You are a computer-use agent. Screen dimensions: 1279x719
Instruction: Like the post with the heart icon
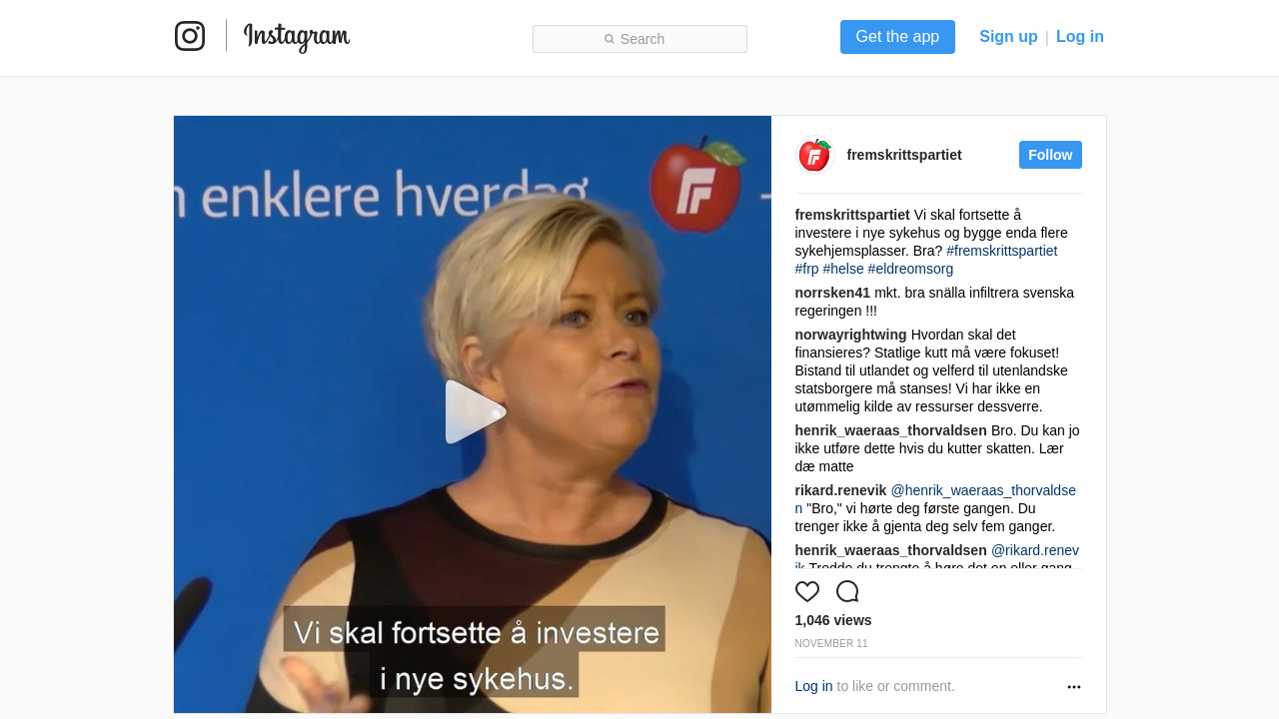(x=807, y=591)
